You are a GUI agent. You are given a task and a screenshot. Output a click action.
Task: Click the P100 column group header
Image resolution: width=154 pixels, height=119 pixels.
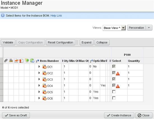(127, 55)
